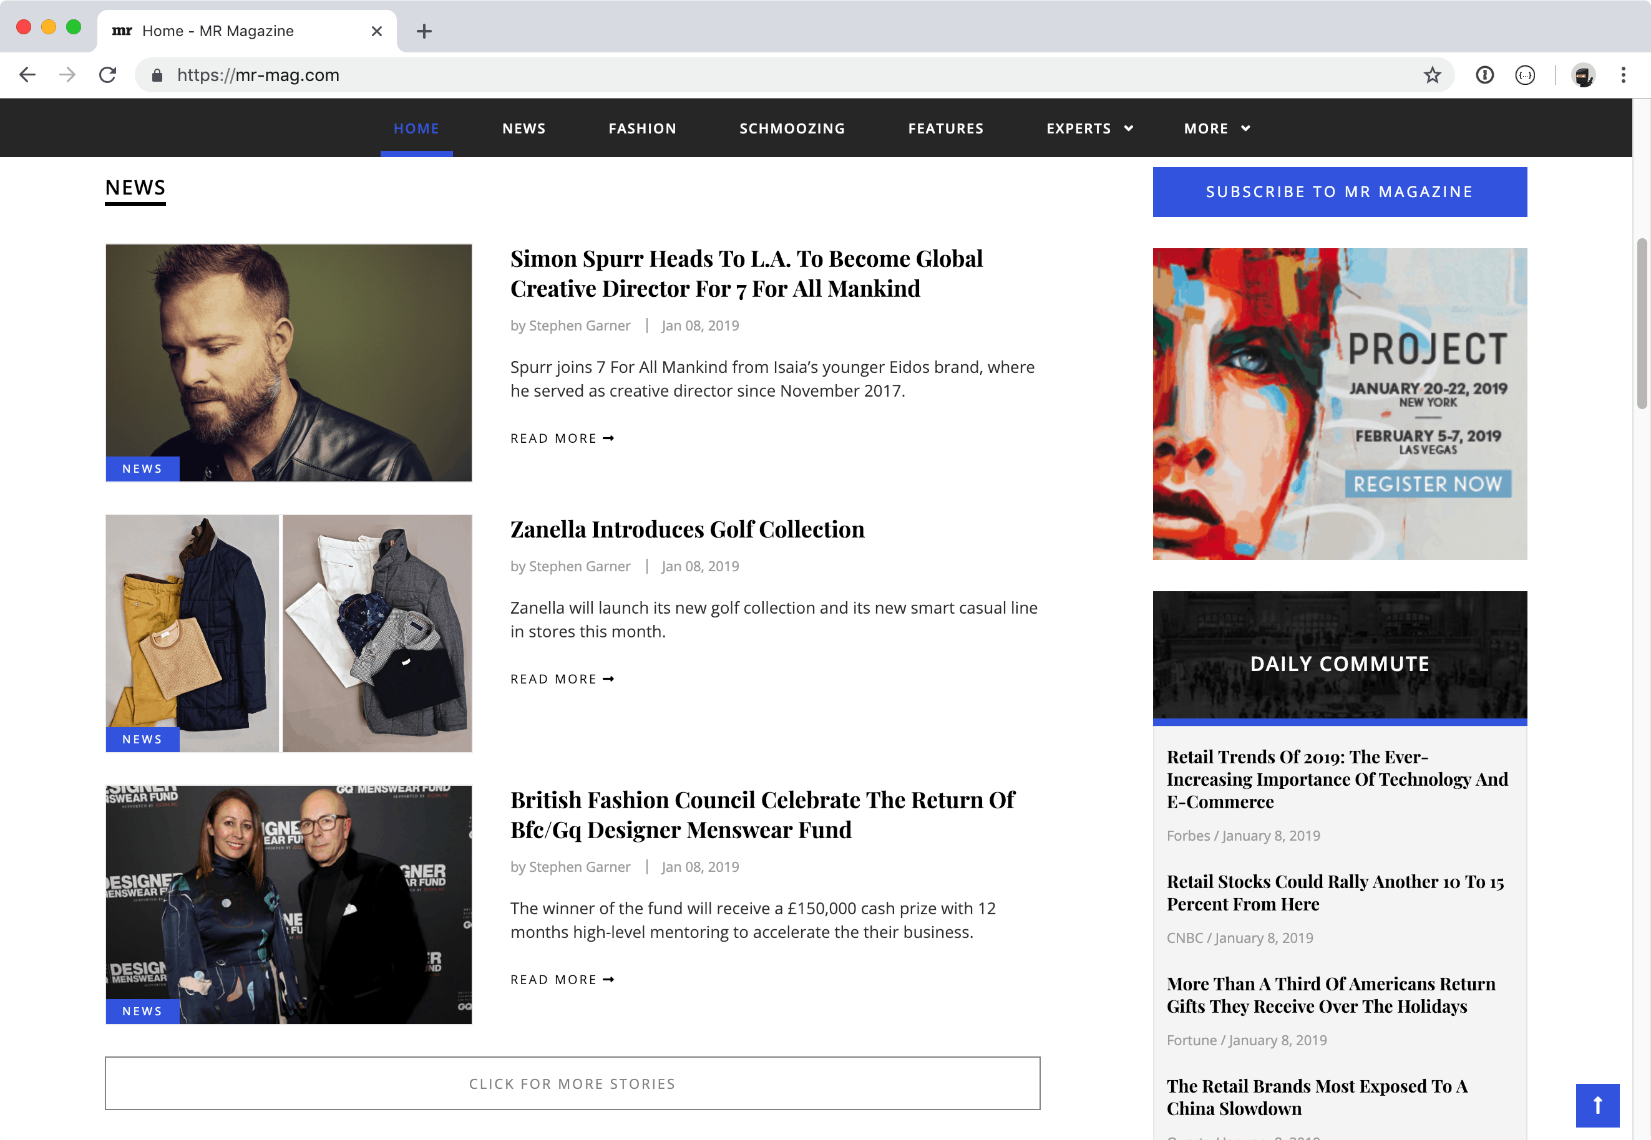Viewport: 1651px width, 1140px height.
Task: Click the Fortune / January 8, 2019 source line
Action: tap(1247, 1040)
